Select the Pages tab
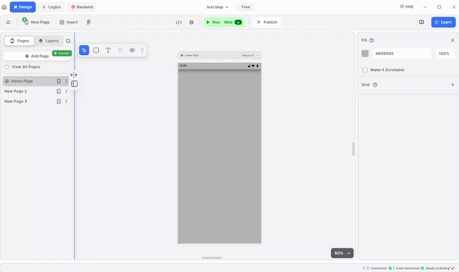459x272 pixels. pos(20,41)
